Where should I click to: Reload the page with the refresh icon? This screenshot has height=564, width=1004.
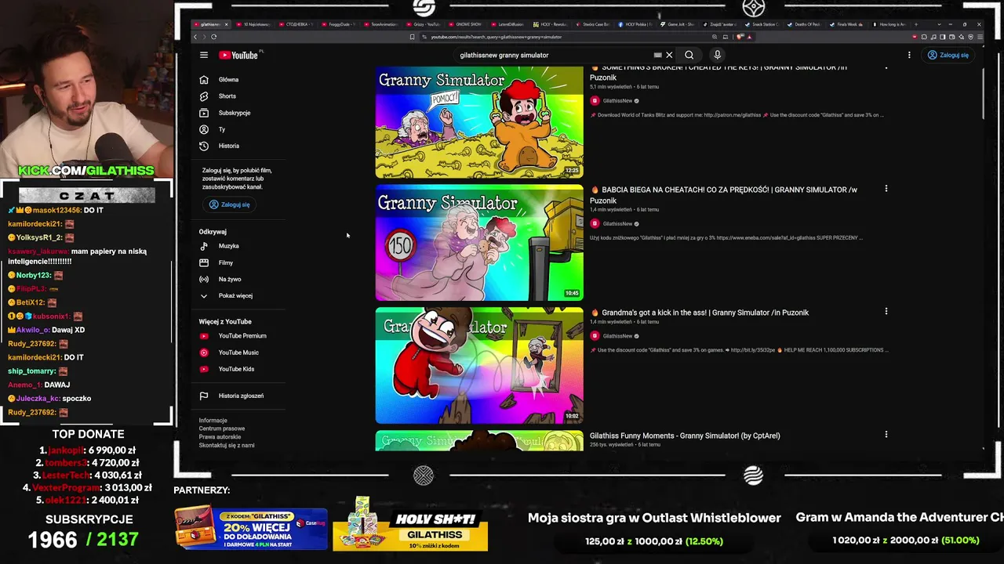click(x=213, y=37)
